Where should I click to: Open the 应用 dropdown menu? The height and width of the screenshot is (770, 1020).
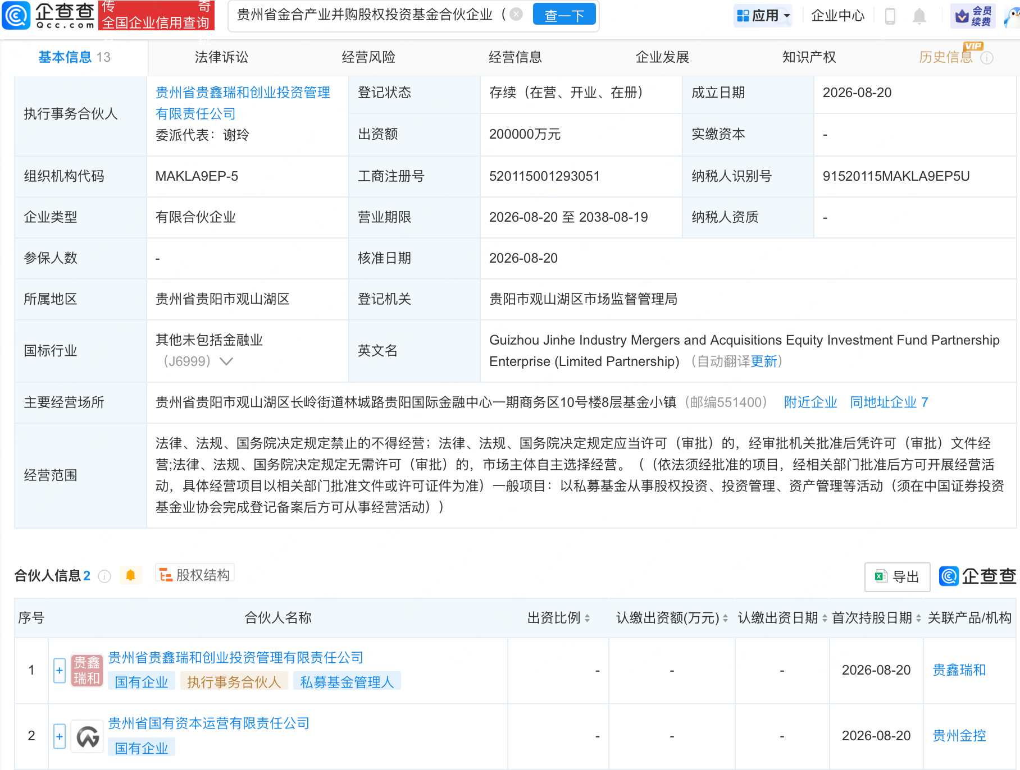click(763, 16)
